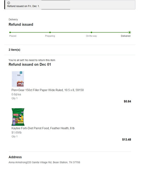Click the 2 item(s) section header
The image size is (144, 176).
coord(14,50)
